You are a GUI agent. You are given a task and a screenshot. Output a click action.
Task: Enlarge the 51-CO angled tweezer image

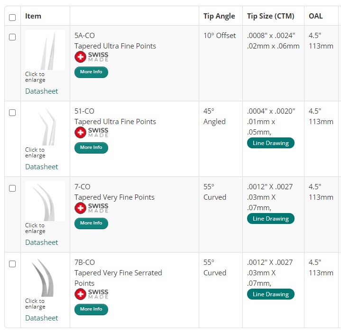tap(45, 126)
